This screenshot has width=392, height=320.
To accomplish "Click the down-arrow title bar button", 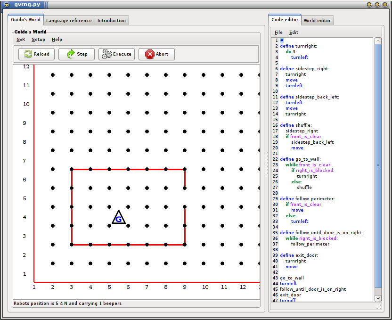I will (x=369, y=5).
